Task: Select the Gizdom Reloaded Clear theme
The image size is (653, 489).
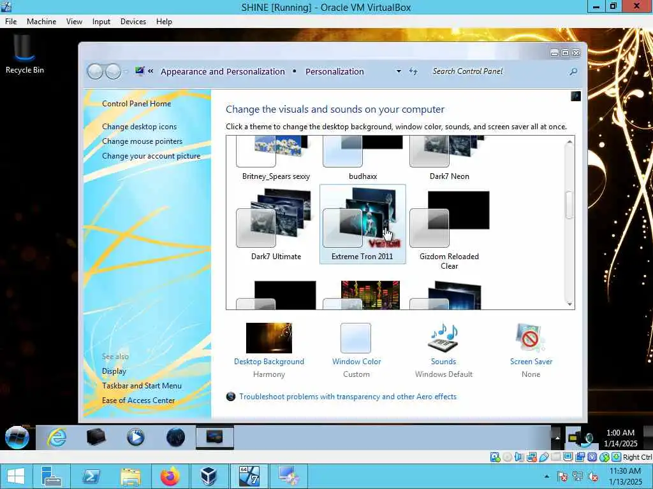Action: point(449,230)
